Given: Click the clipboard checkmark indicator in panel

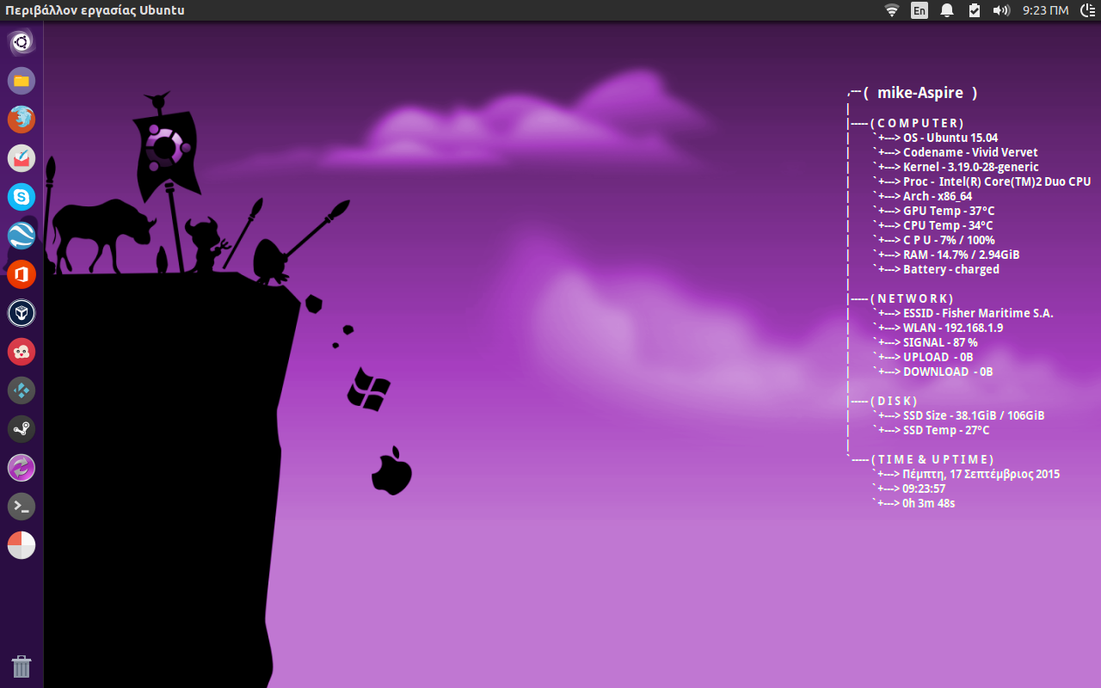Looking at the screenshot, I should pos(974,10).
